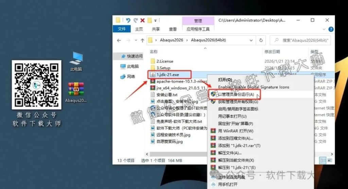This screenshot has width=348, height=189.
Task: Open the quick access toolbar customize arrow
Action: tap(156, 21)
